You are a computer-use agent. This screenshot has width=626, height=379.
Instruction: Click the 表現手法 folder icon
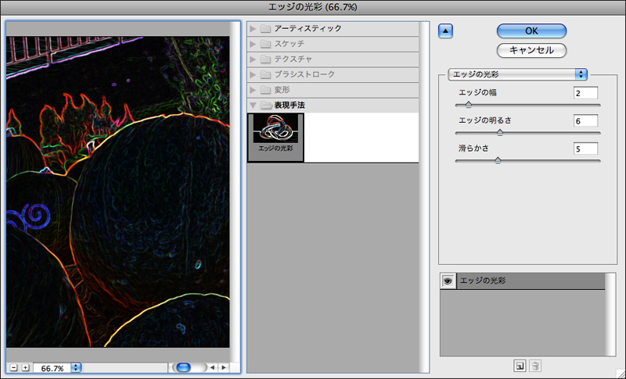click(265, 105)
